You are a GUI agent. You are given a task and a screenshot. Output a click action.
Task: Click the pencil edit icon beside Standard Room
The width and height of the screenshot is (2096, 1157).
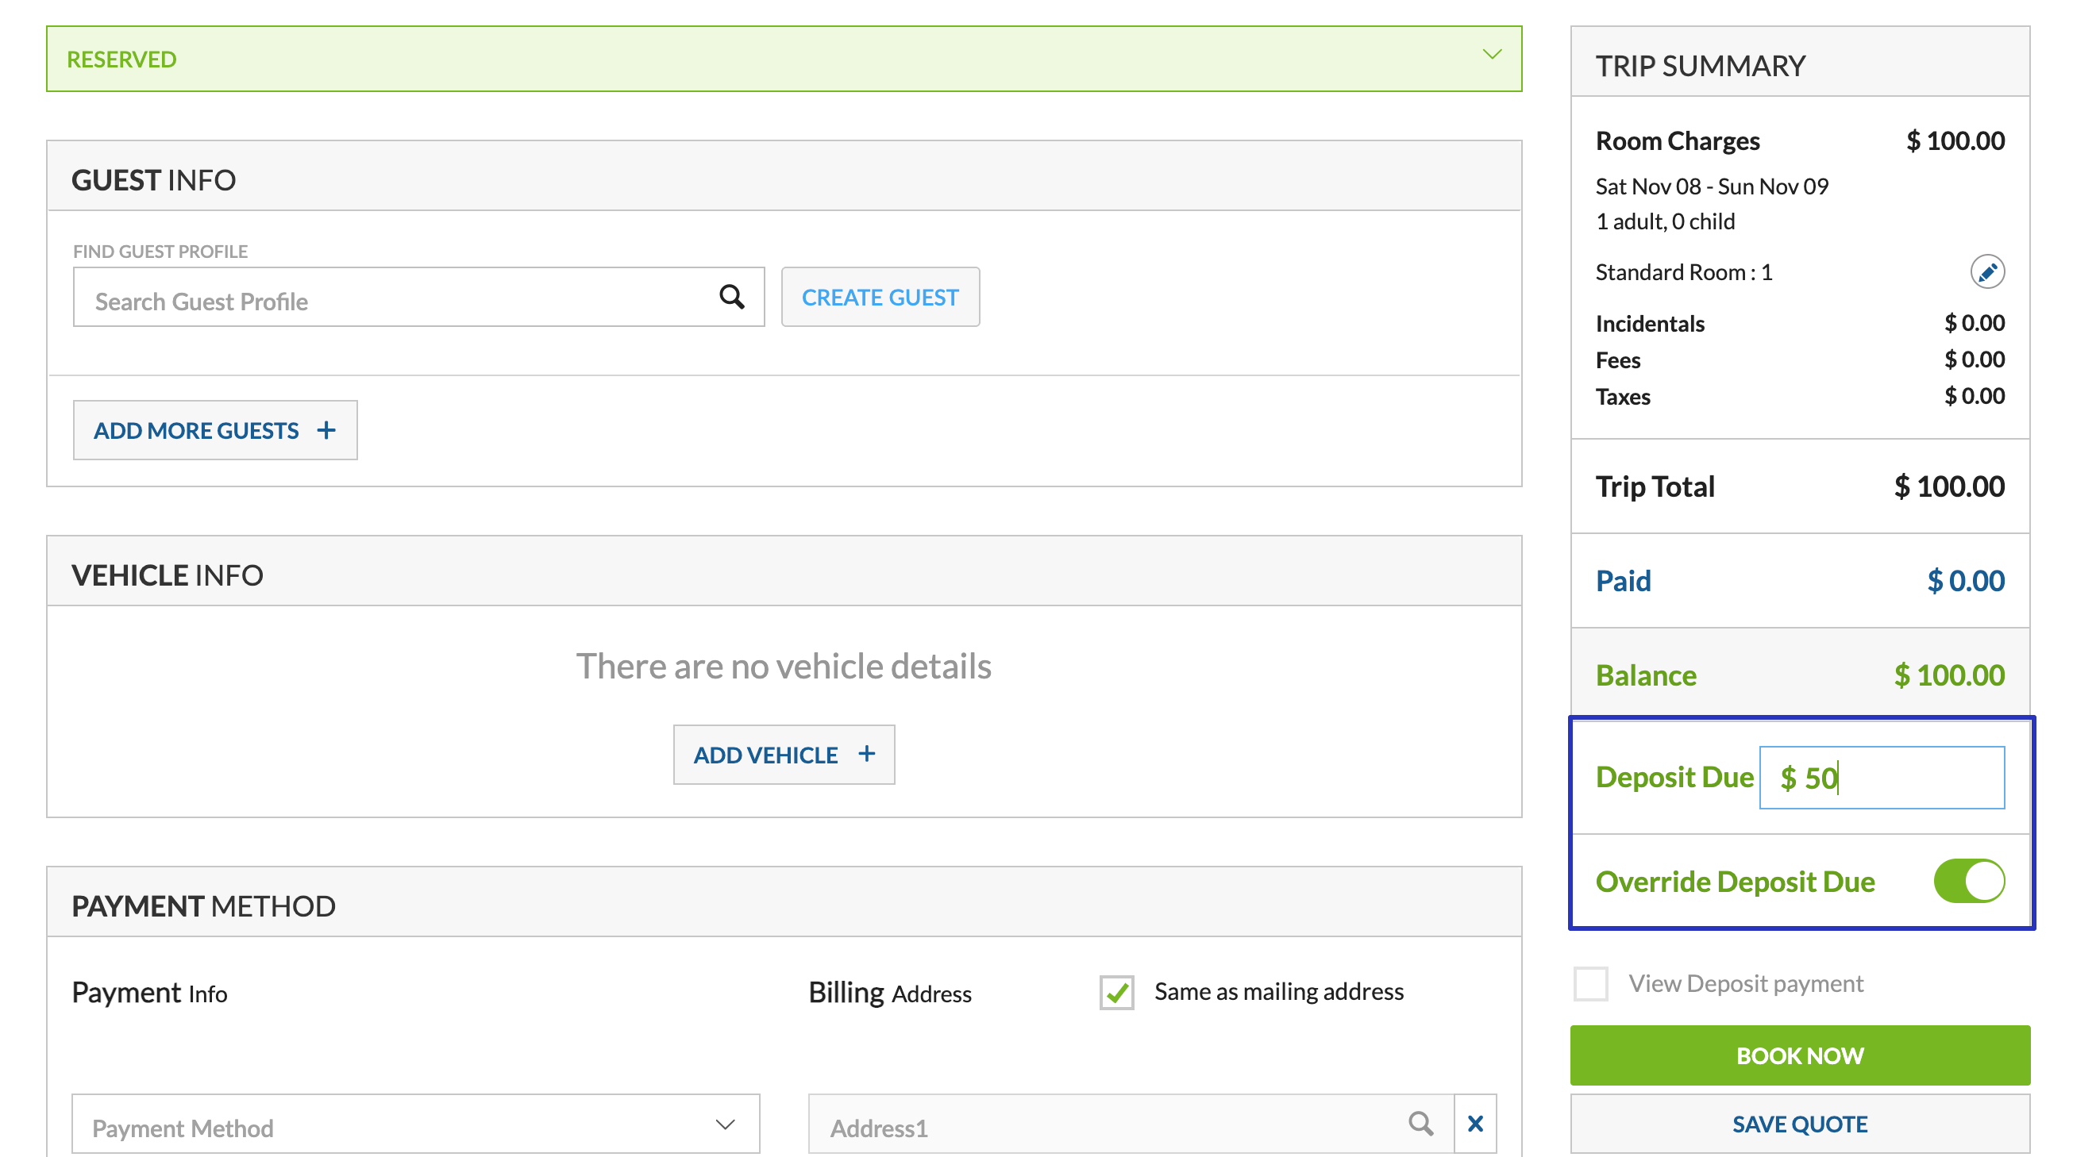tap(1986, 271)
